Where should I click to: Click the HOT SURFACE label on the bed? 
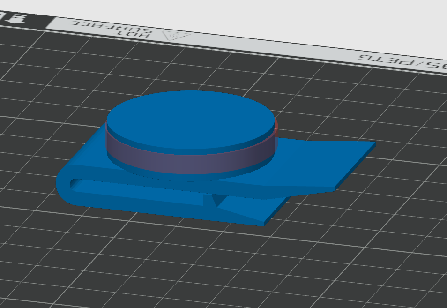point(112,29)
